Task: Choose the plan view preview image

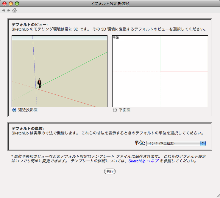Action: (160, 71)
